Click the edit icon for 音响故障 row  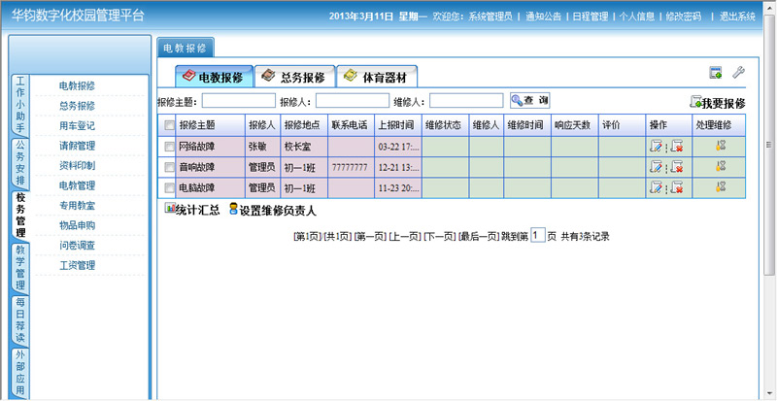(658, 166)
